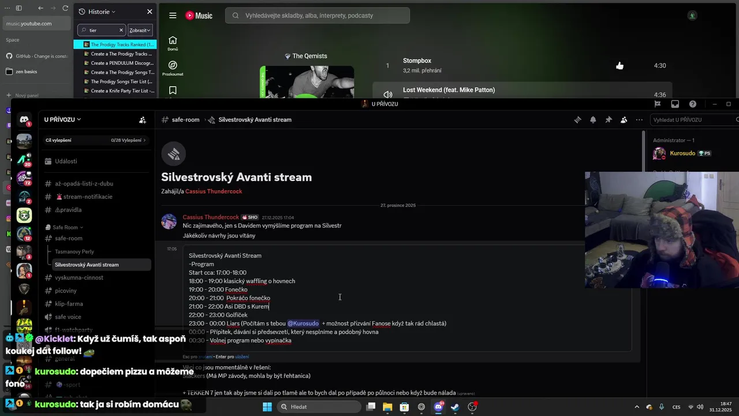Open GitHub bookmark in browser sidebar
This screenshot has height=416, width=739.
[x=37, y=56]
